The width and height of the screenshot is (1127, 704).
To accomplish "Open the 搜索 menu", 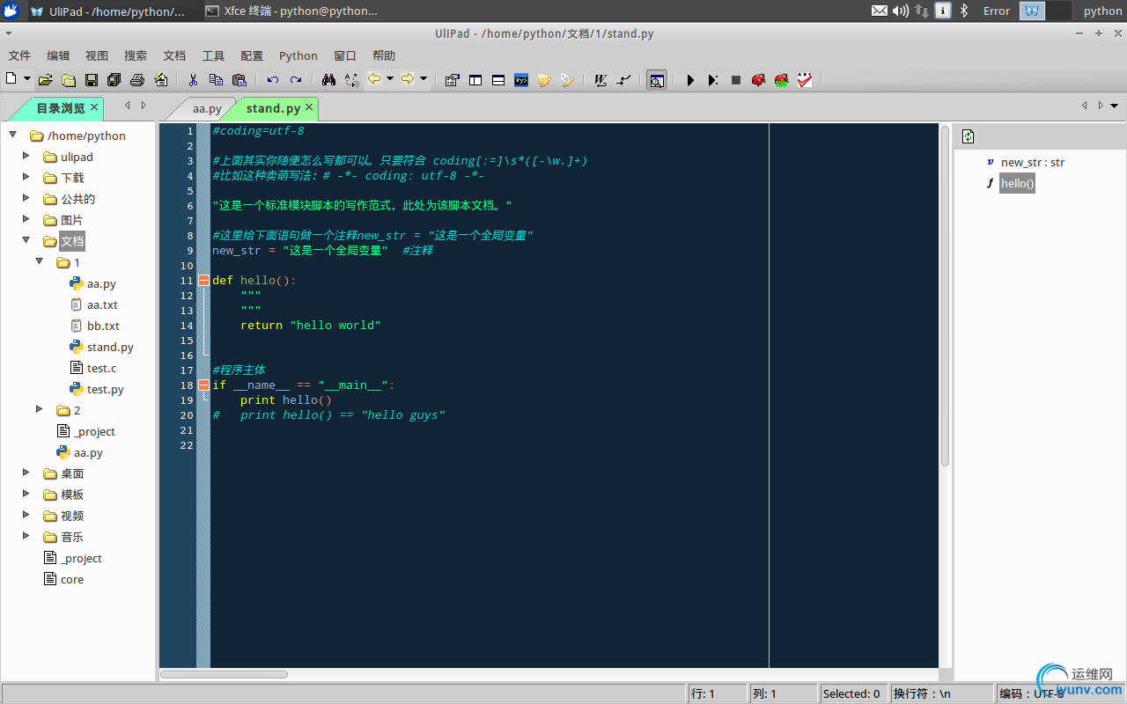I will pos(136,55).
